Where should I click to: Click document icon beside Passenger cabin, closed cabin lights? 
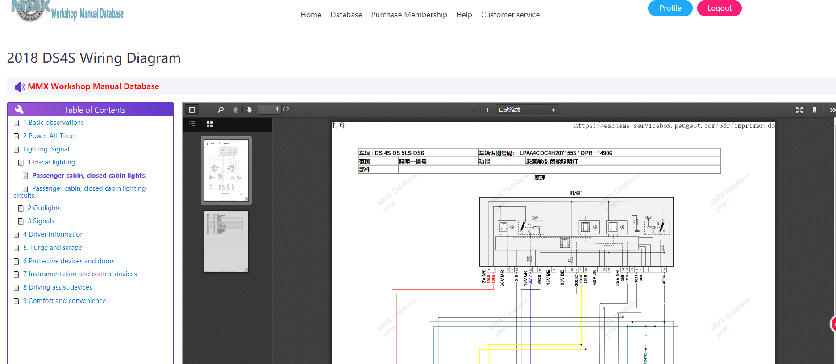pos(25,176)
